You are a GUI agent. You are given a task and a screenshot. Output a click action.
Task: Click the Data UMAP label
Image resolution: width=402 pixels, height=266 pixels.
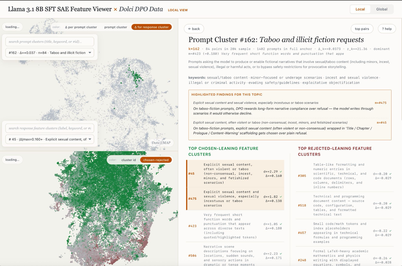click(161, 143)
